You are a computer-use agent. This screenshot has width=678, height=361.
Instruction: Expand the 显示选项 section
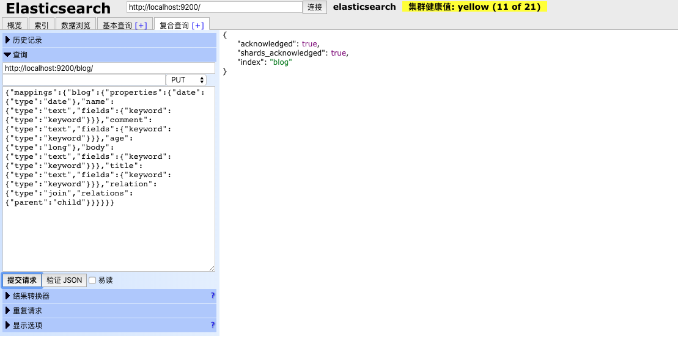pyautogui.click(x=109, y=325)
